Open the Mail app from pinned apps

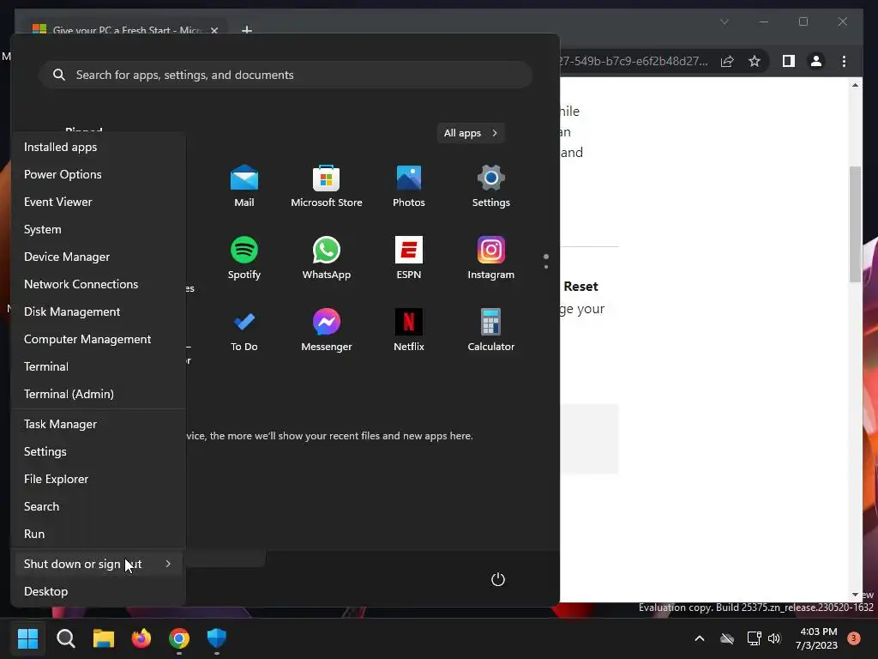coord(244,186)
